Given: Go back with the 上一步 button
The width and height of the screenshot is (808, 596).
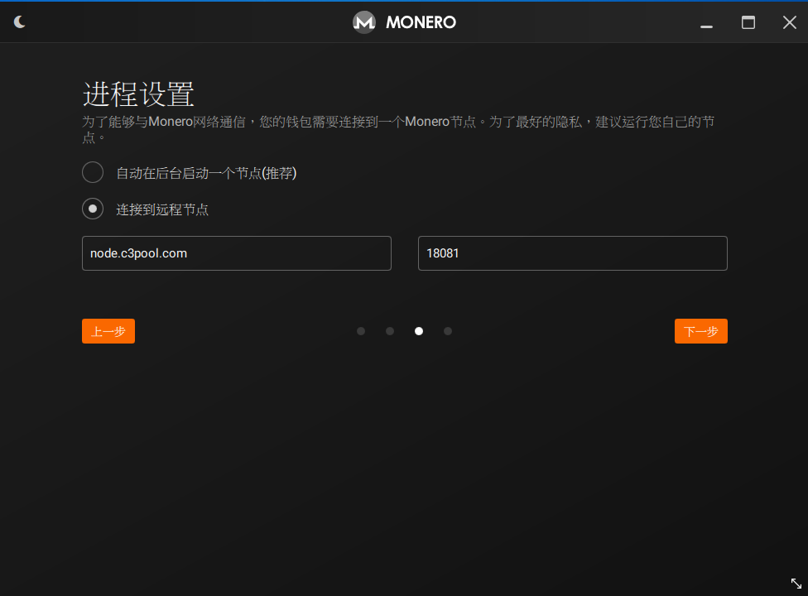Looking at the screenshot, I should pos(108,331).
